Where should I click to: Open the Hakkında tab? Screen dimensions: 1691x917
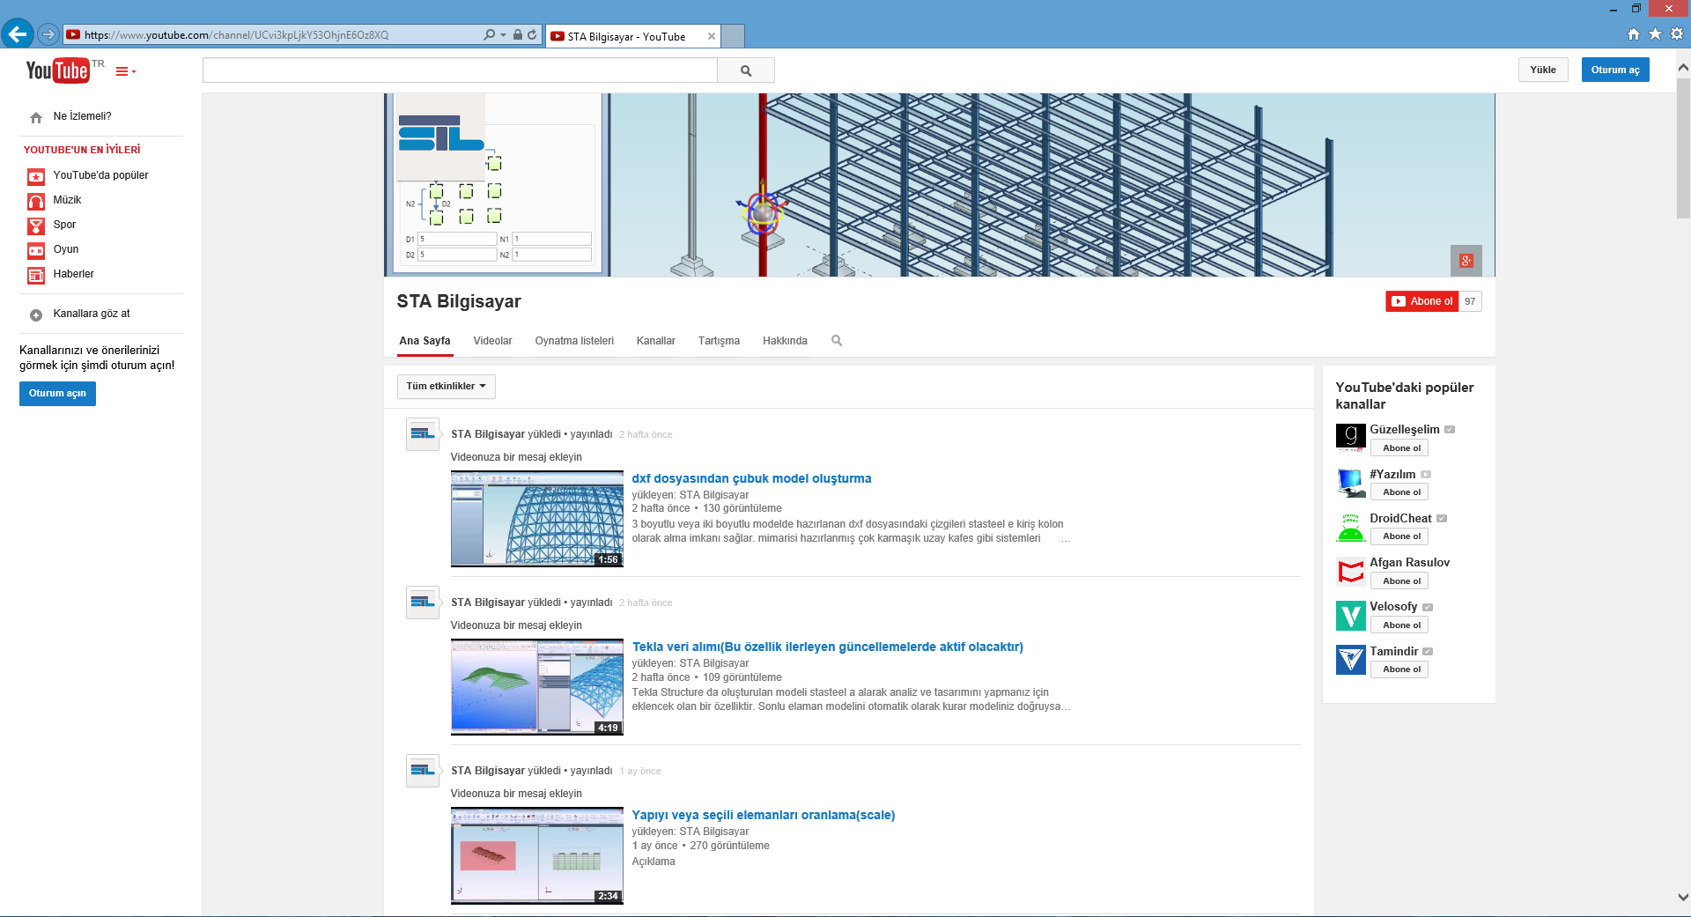point(785,341)
